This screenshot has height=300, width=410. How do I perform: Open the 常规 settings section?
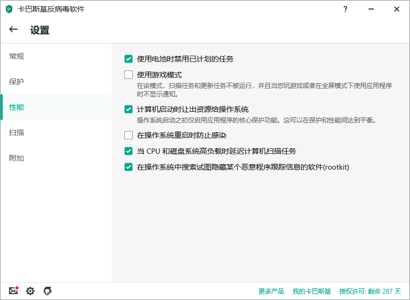(x=56, y=56)
